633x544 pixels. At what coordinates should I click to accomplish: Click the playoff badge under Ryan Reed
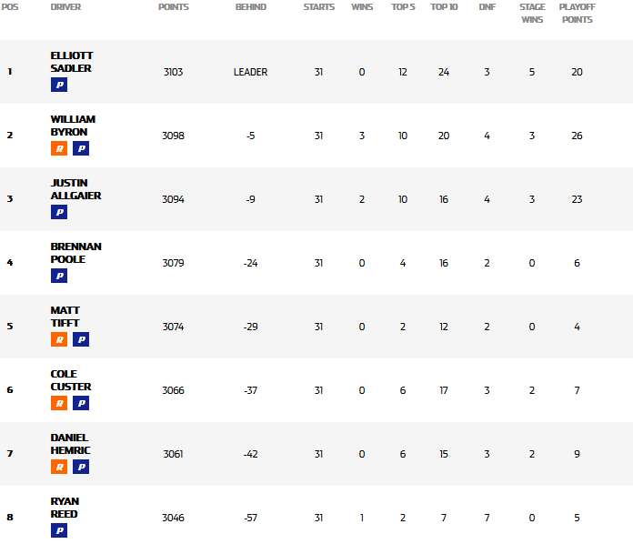[x=59, y=530]
